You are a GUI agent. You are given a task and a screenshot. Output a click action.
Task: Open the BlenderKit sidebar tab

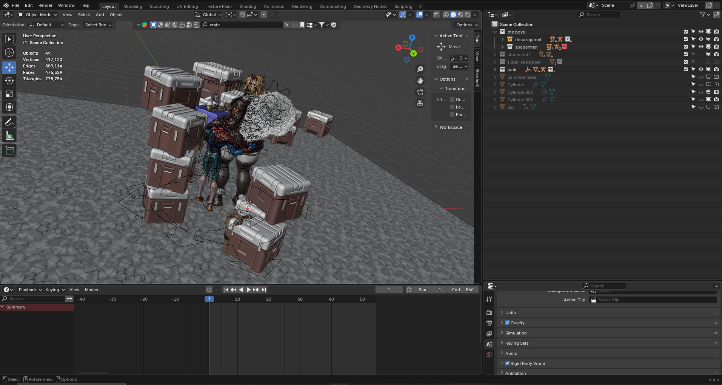[477, 78]
